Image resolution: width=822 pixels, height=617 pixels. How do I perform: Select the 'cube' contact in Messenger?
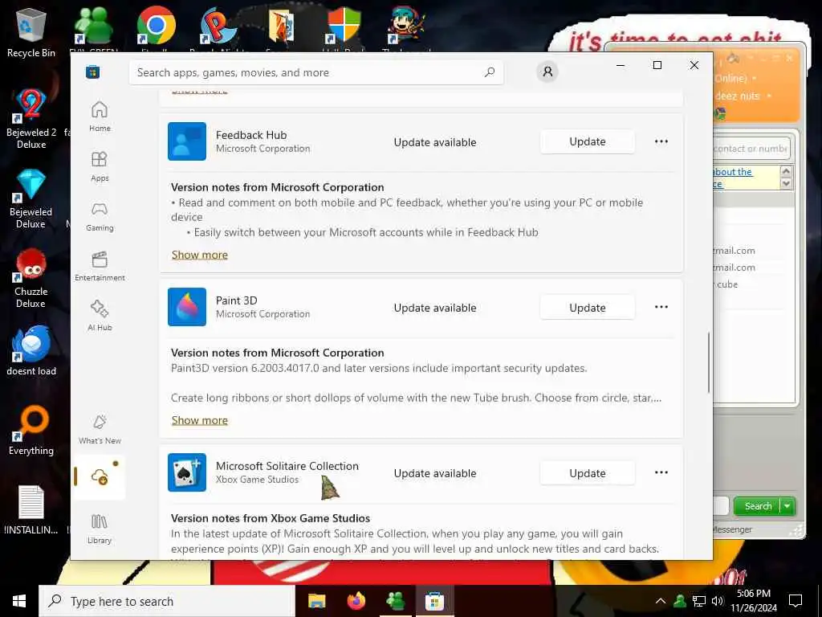pyautogui.click(x=727, y=284)
